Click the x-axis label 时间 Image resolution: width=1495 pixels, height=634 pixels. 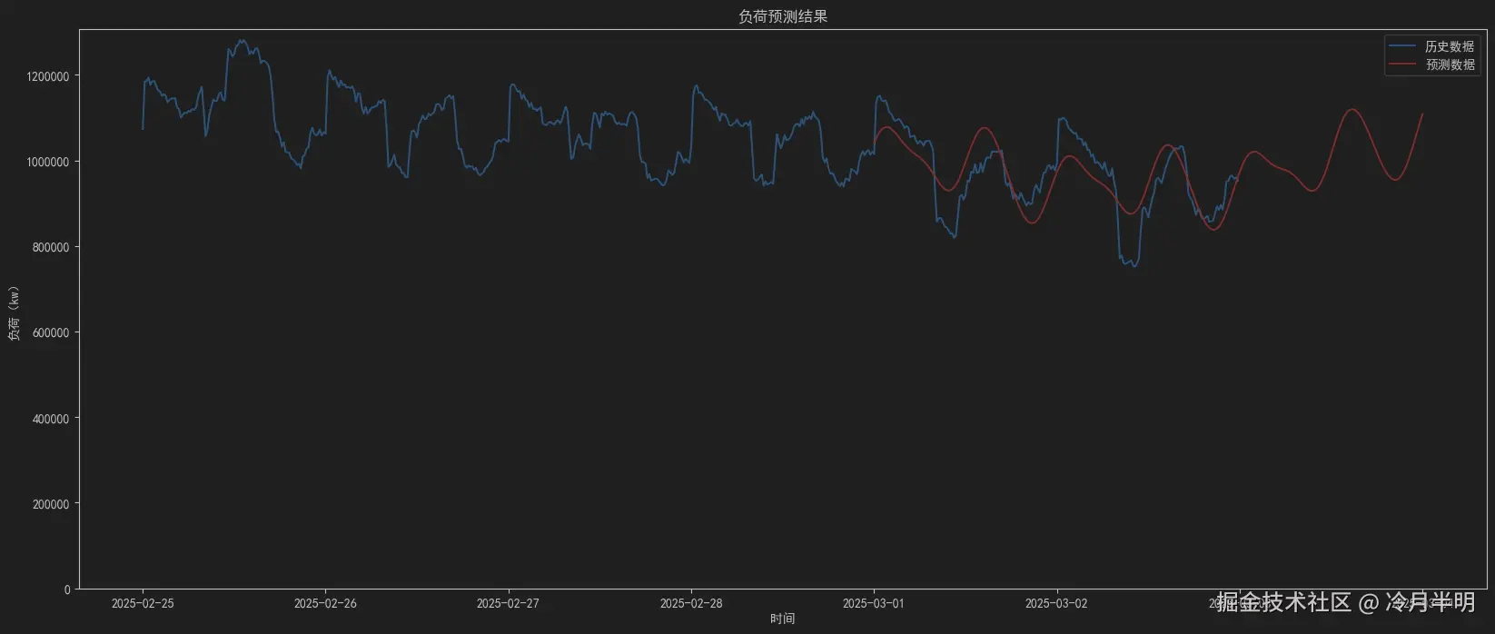782,619
